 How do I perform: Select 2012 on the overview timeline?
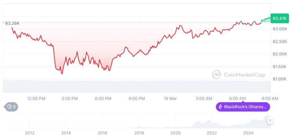pyautogui.click(x=29, y=133)
